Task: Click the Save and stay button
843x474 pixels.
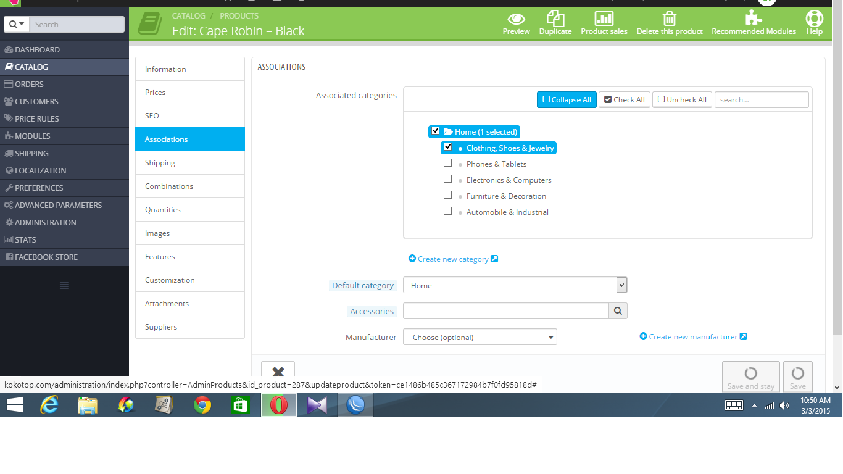Action: tap(751, 376)
